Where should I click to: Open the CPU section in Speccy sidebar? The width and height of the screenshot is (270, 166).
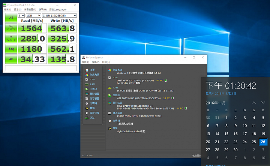pos(92,79)
